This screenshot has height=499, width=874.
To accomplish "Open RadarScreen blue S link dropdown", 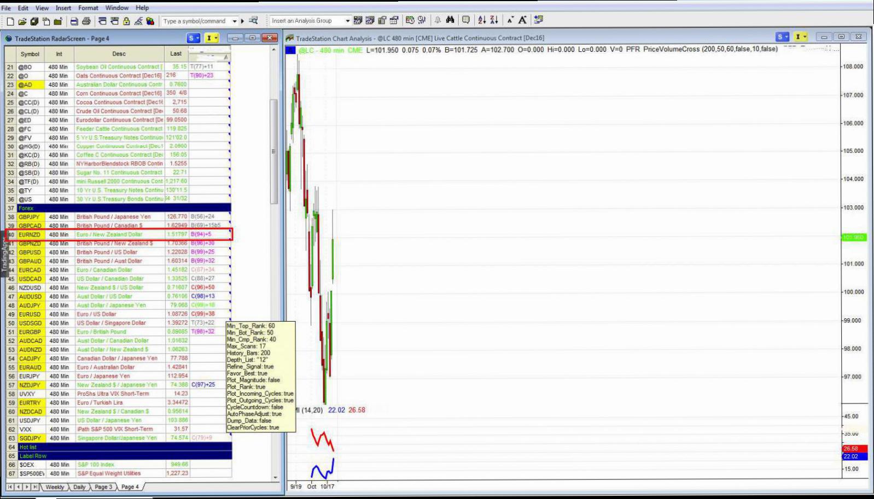I will coord(194,38).
